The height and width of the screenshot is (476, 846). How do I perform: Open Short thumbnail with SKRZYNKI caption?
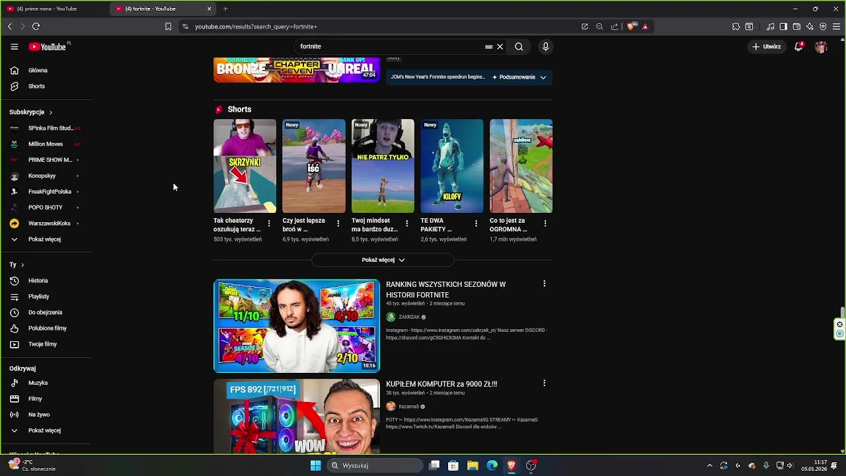245,166
